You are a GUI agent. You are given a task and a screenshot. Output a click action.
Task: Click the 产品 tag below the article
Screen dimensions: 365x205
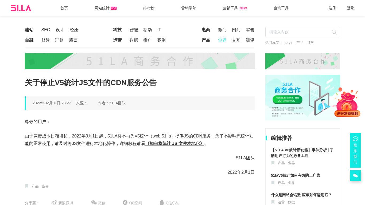(35, 186)
